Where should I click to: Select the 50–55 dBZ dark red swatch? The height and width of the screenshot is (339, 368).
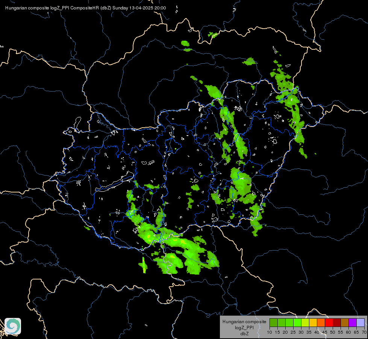click(337, 322)
